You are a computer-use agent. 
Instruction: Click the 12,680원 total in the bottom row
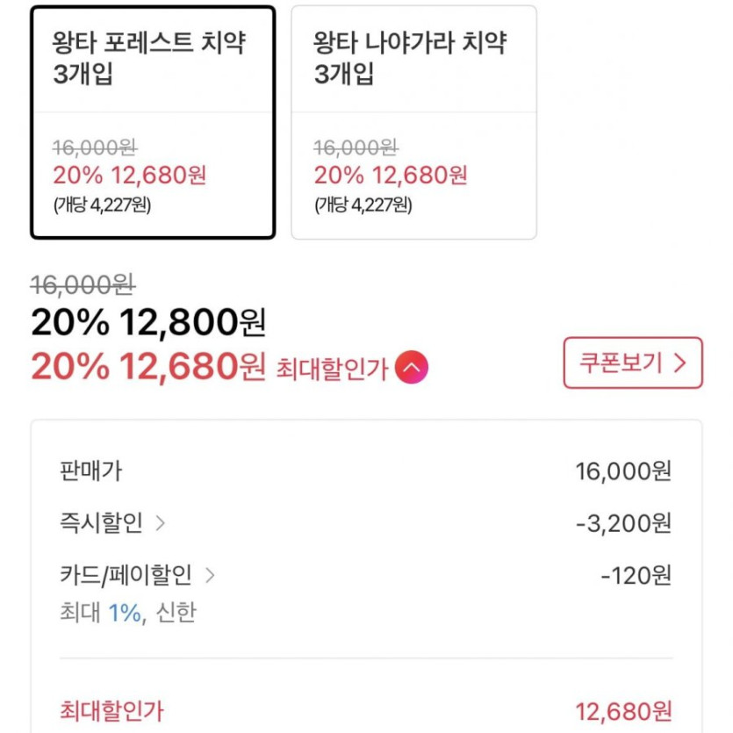point(623,710)
